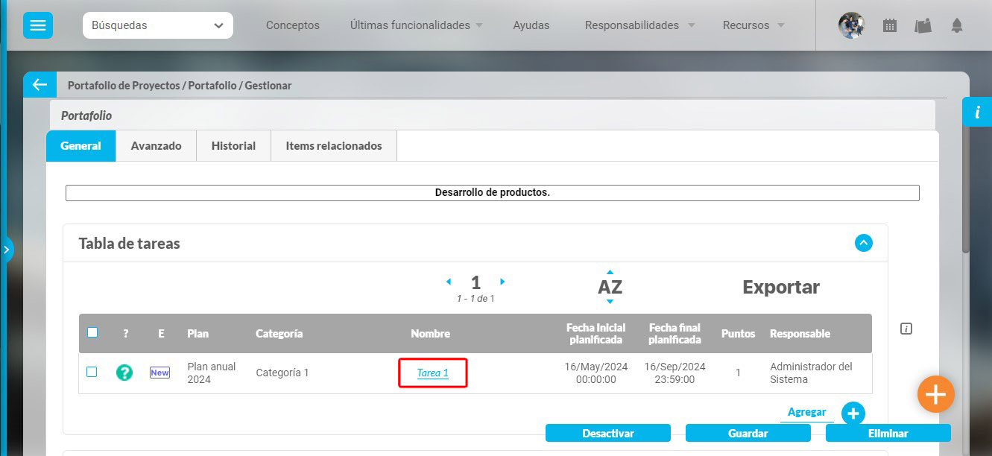This screenshot has height=456, width=992.
Task: Open the blue info side panel
Action: coord(977,112)
